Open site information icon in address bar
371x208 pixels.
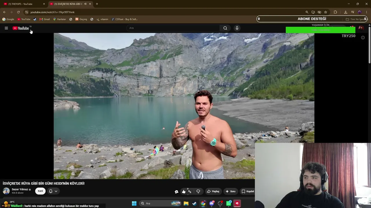tap(26, 12)
